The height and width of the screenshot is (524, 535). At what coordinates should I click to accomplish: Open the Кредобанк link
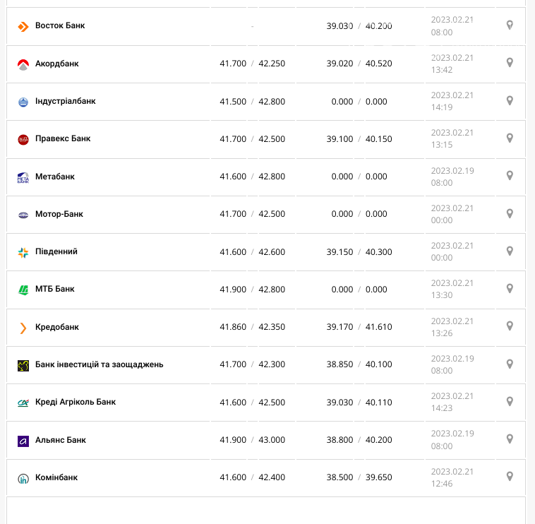(x=57, y=327)
